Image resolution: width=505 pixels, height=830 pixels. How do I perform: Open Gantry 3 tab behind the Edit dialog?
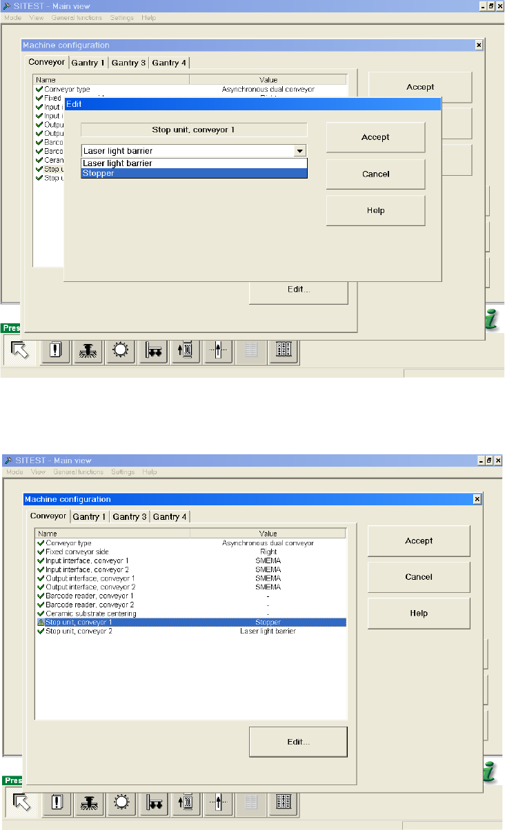[x=129, y=63]
